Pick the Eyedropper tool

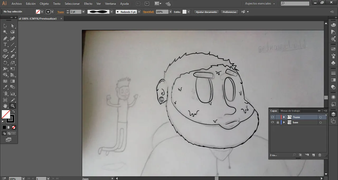click(x=5, y=87)
